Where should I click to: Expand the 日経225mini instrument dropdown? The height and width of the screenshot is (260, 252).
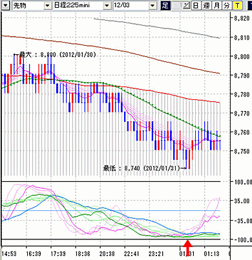point(107,6)
